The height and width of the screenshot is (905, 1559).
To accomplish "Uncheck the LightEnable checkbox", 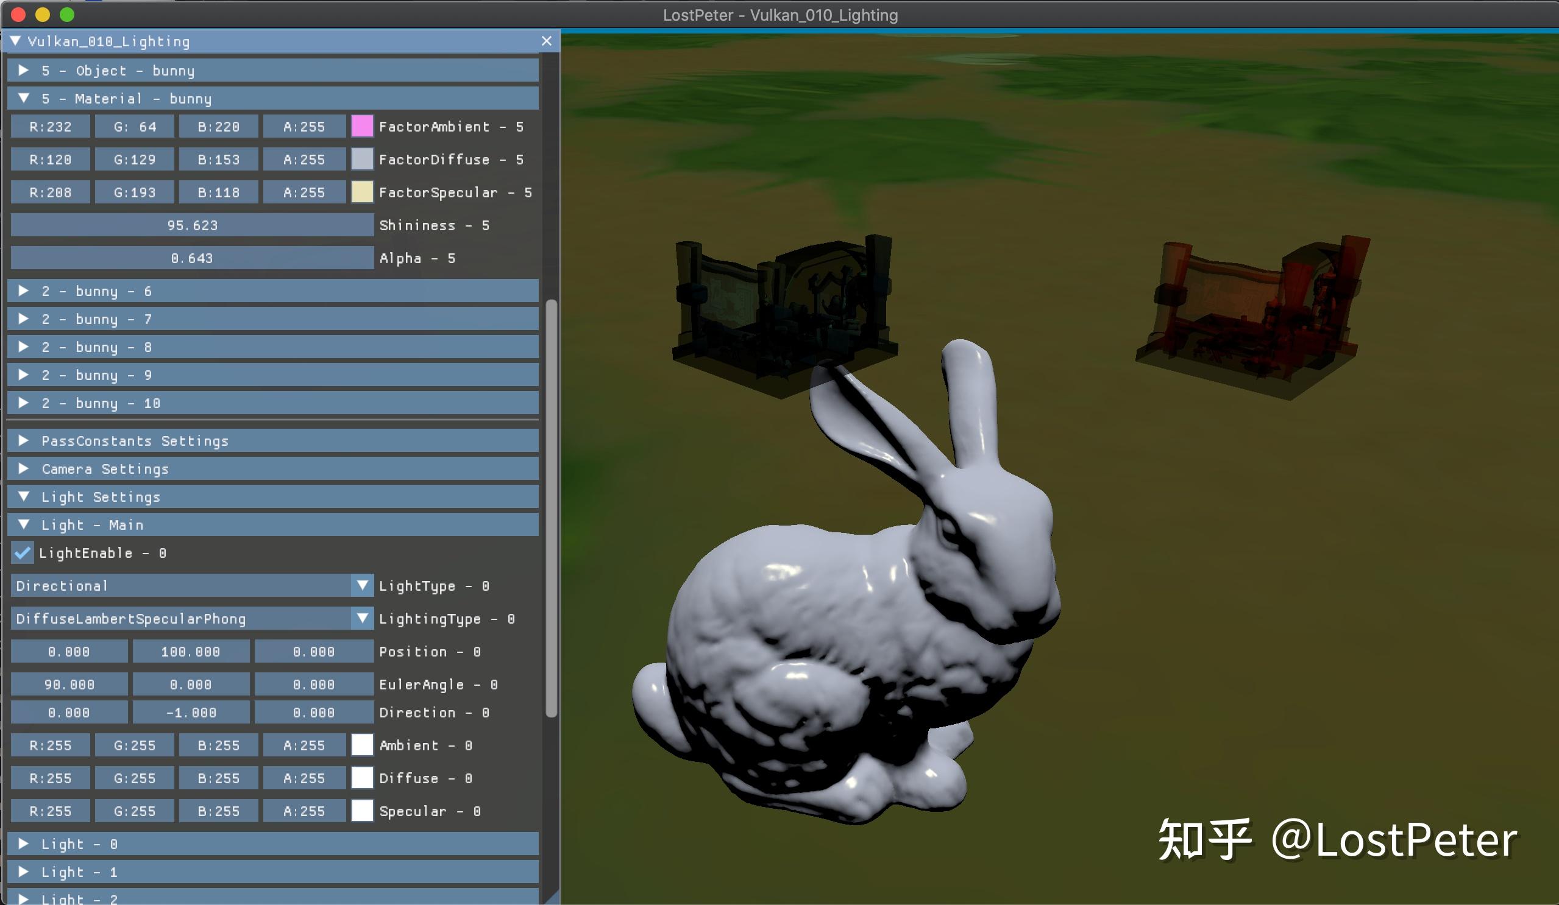I will 23,553.
